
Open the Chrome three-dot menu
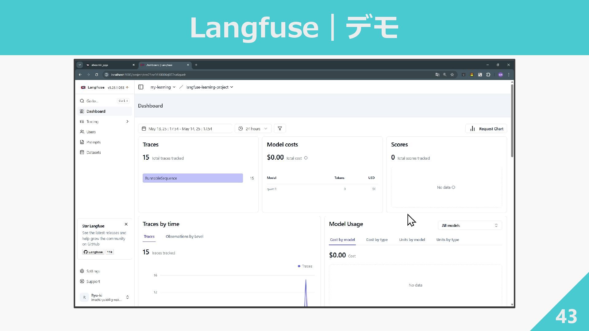click(509, 74)
